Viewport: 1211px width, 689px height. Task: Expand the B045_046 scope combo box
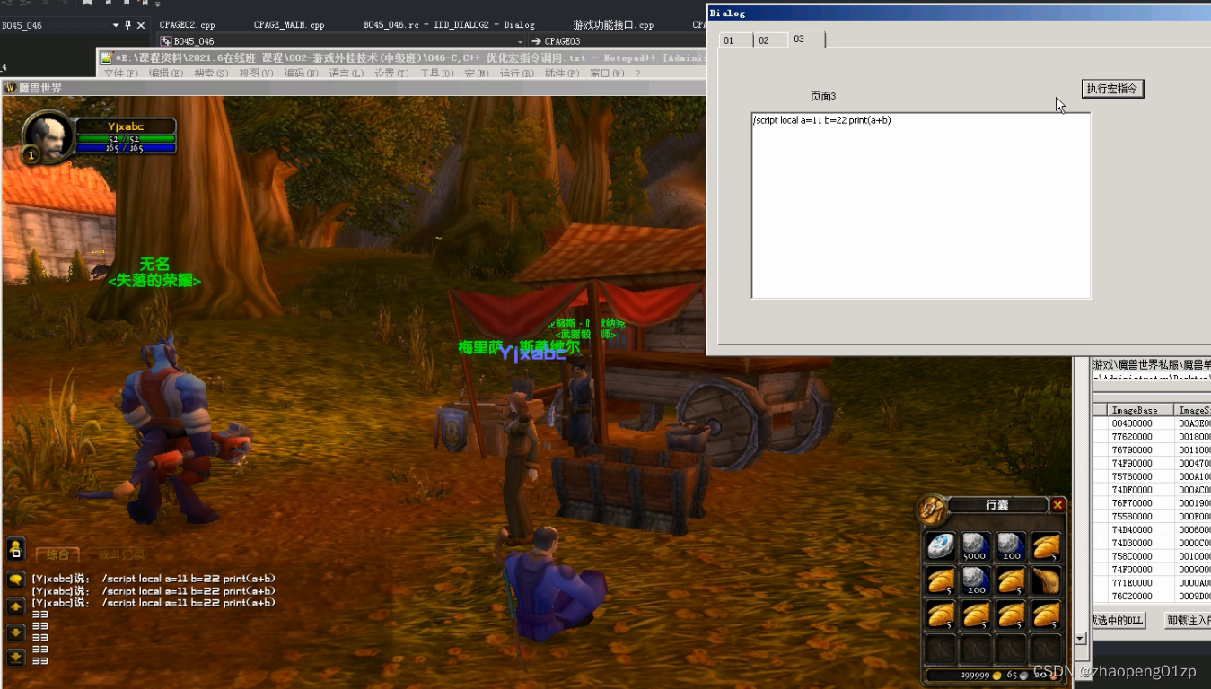point(521,41)
